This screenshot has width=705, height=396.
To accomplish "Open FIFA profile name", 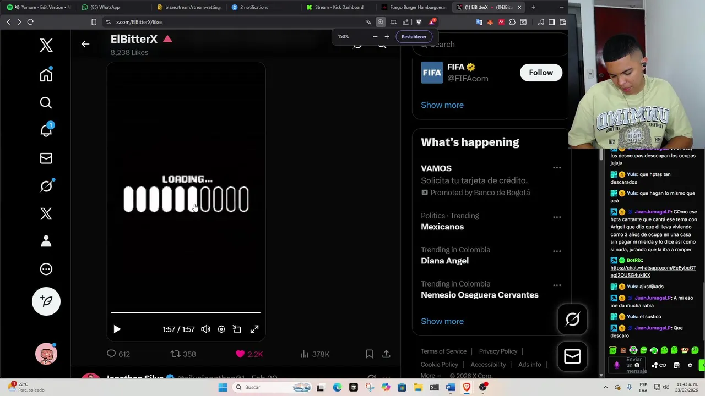I will click(x=455, y=67).
